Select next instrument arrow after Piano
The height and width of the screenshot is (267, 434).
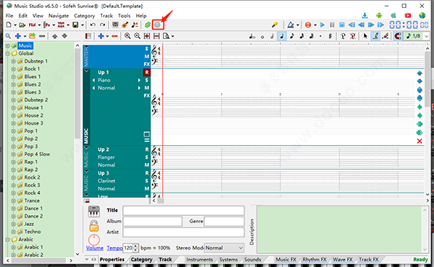pos(139,80)
